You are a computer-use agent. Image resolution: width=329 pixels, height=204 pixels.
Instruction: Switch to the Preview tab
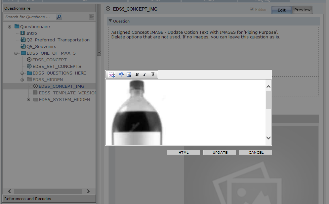(x=302, y=10)
